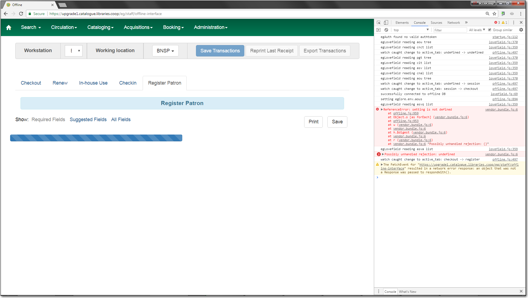Viewport: 528px width, 298px height.
Task: Click Export Transactions button
Action: tap(325, 51)
